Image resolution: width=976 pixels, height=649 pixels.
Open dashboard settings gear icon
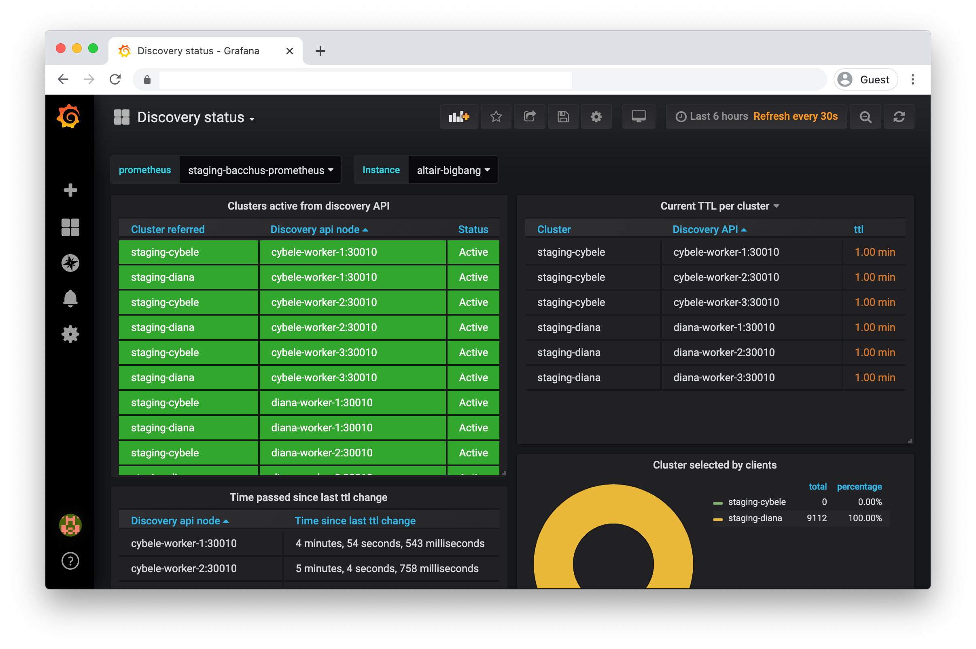pyautogui.click(x=596, y=117)
